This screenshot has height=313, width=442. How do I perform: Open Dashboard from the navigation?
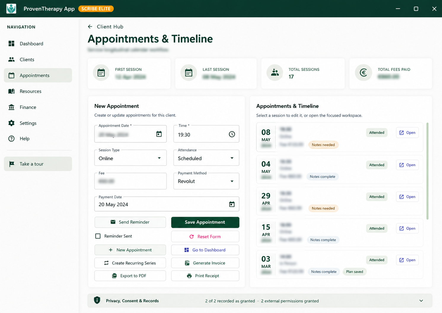[x=38, y=44]
